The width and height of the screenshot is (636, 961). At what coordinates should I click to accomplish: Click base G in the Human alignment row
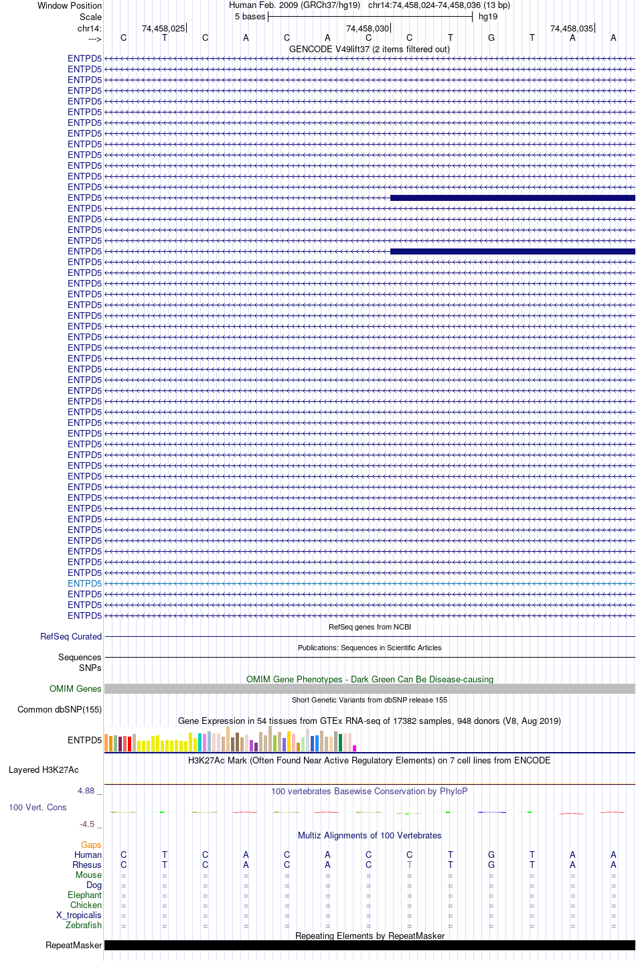(x=491, y=855)
